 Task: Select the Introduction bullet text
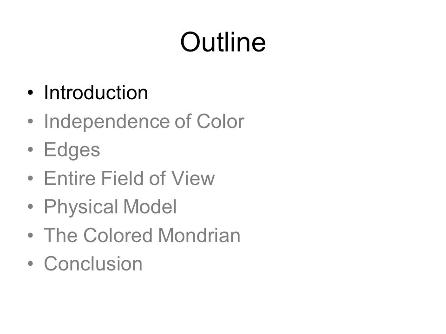[96, 93]
